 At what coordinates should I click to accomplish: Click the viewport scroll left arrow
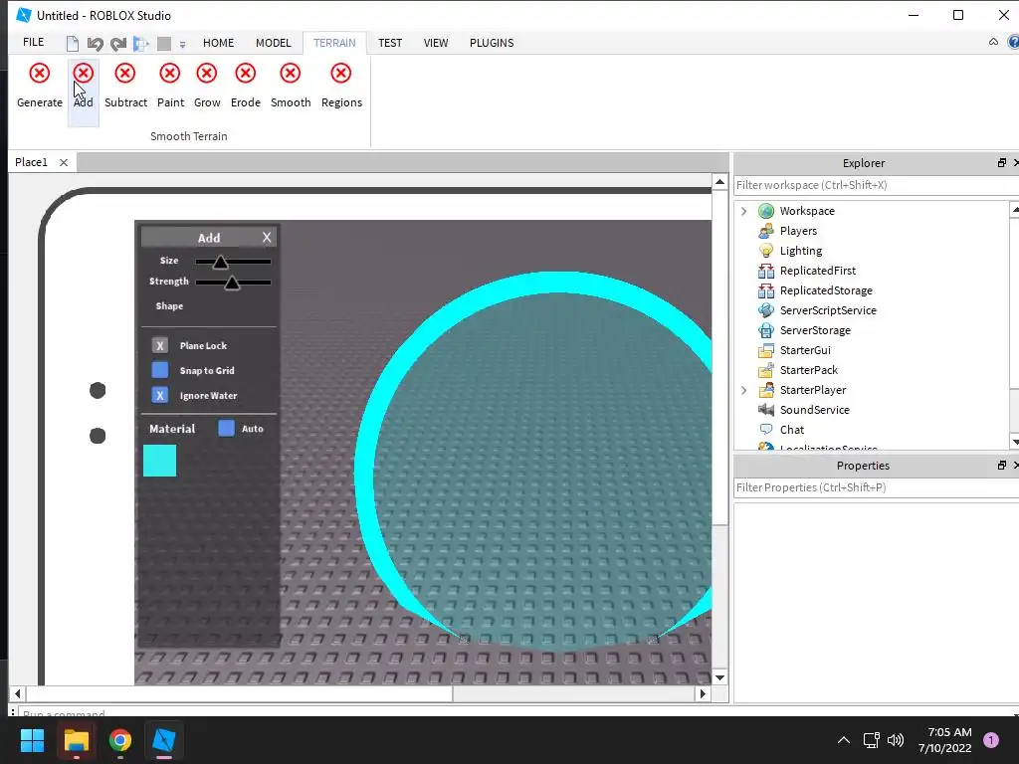point(18,693)
